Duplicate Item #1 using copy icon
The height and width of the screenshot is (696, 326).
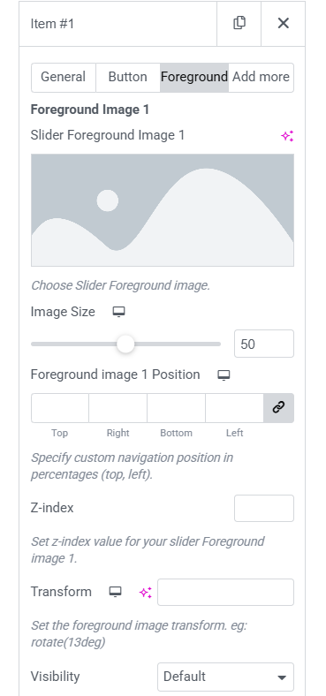click(x=239, y=23)
